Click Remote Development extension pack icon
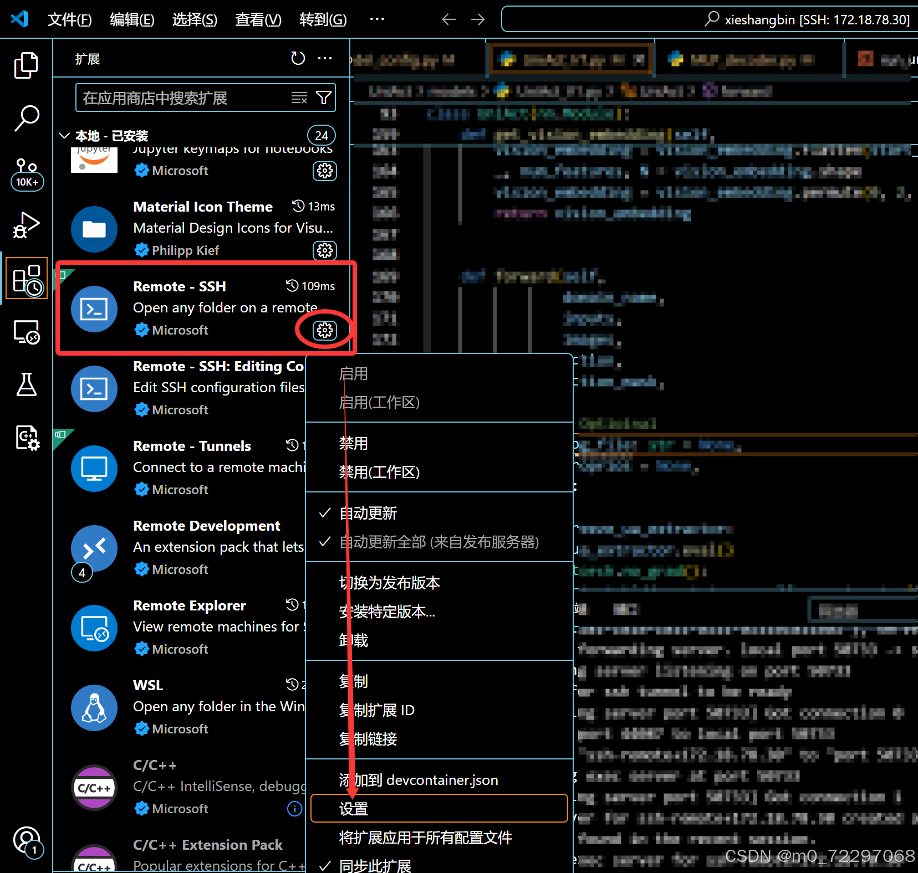This screenshot has height=873, width=918. (x=94, y=548)
